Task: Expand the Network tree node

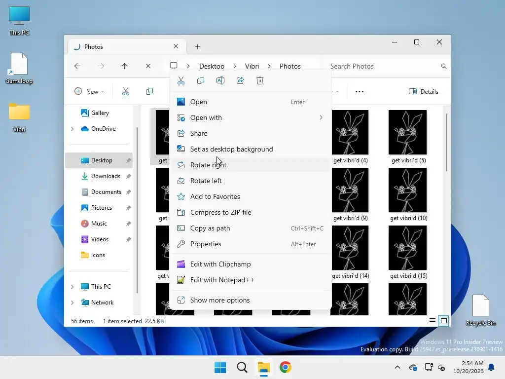Action: (x=72, y=303)
